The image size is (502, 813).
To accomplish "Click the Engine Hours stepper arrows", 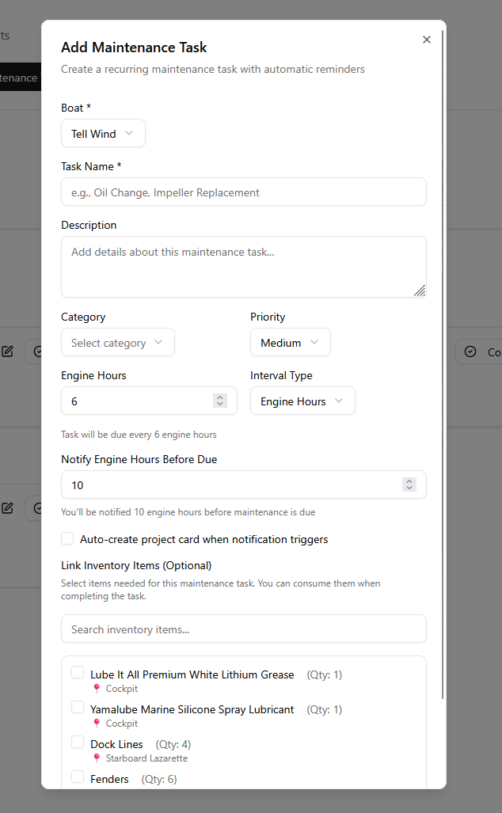I will pos(220,401).
